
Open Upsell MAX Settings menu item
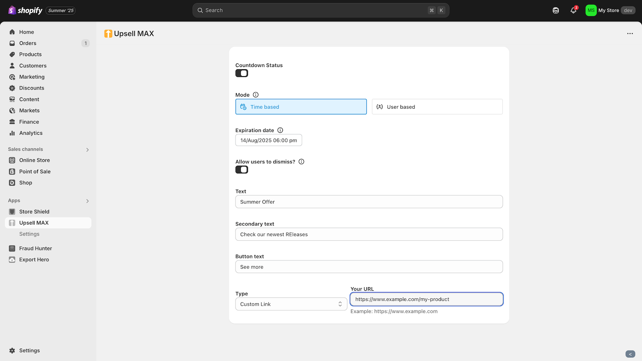click(x=29, y=234)
